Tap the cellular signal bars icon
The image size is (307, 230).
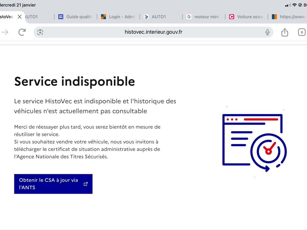click(x=288, y=5)
